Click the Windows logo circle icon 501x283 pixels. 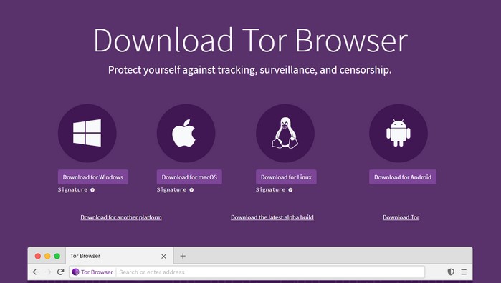(x=87, y=133)
